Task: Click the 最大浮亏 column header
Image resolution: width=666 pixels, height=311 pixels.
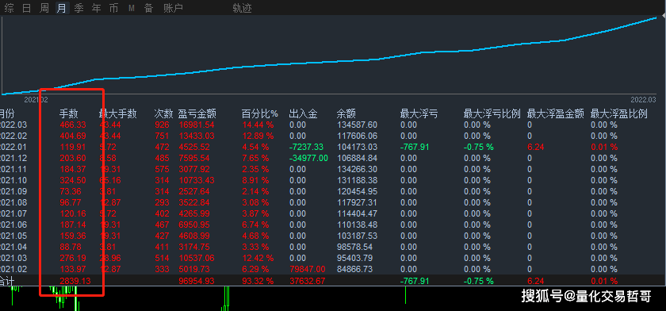Action: tap(419, 114)
